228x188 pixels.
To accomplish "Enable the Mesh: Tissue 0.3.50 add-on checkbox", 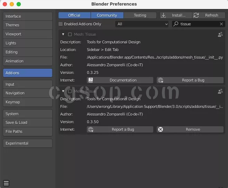I will pos(70,91).
